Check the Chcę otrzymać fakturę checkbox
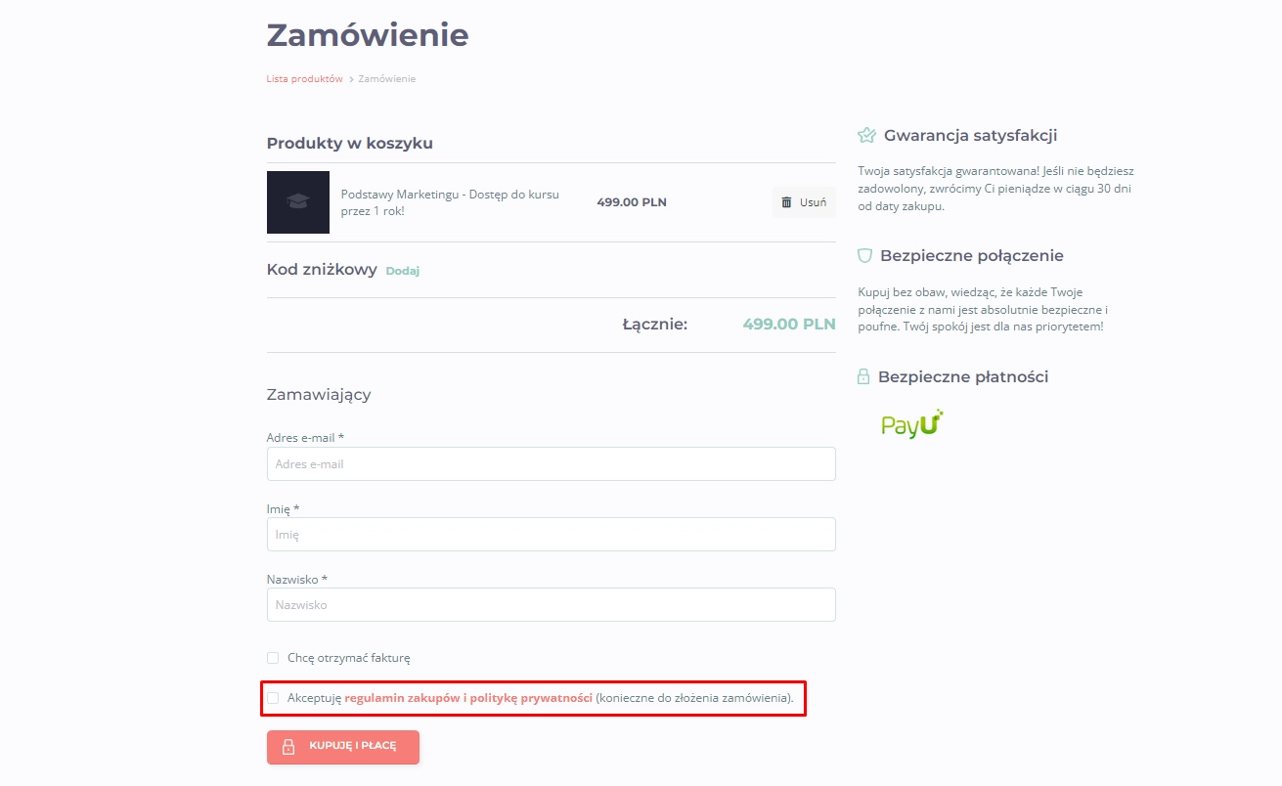The image size is (1282, 786). point(273,658)
